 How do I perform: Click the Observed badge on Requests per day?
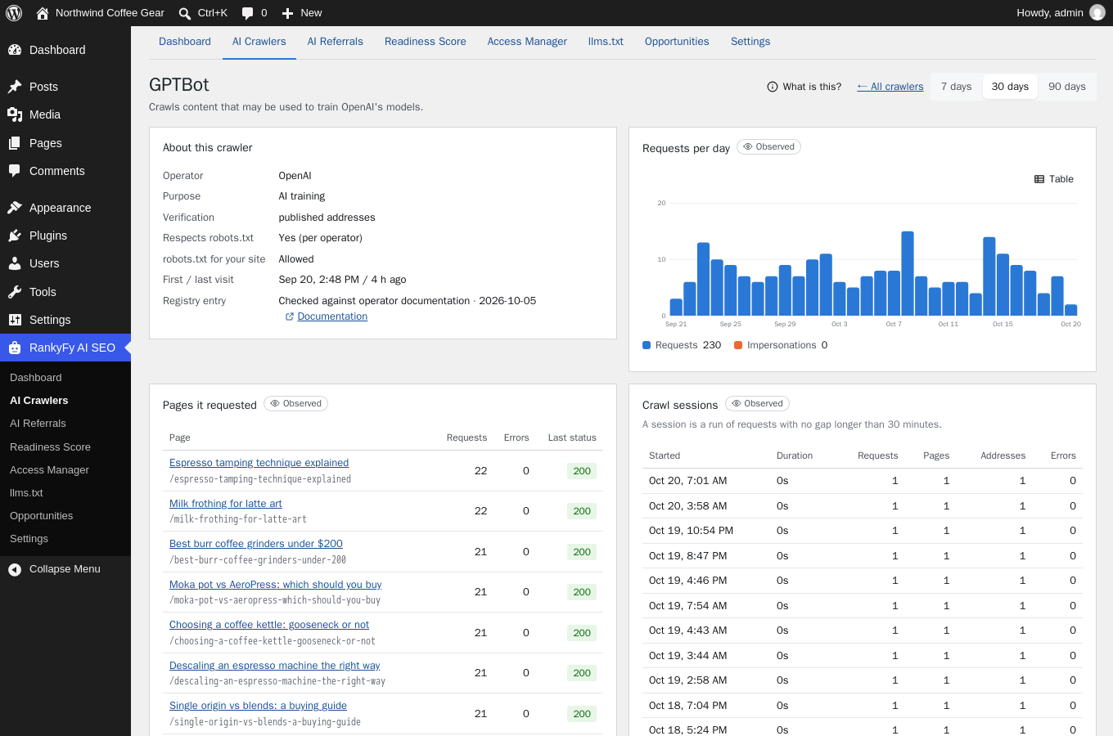[x=768, y=147]
